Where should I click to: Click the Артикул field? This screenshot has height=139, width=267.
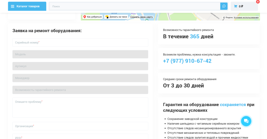[80, 66]
